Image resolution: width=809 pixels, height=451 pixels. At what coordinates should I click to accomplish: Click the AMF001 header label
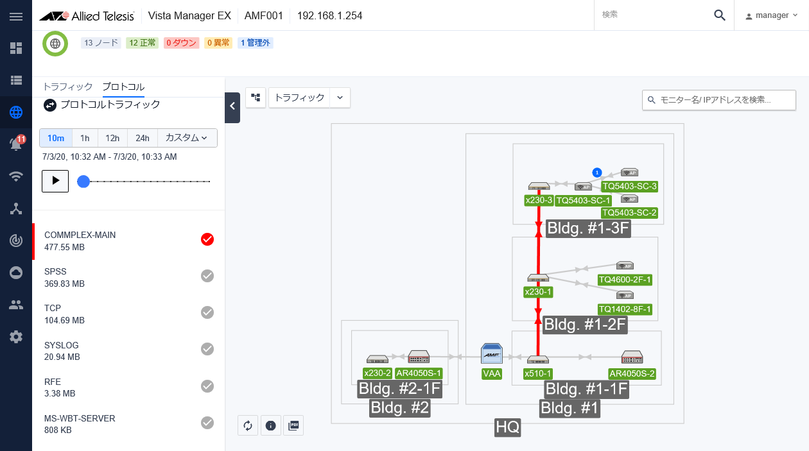[264, 15]
